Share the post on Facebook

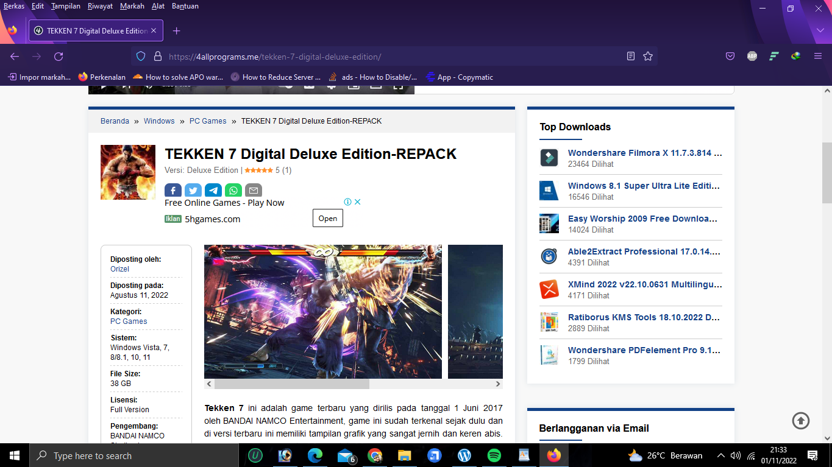[x=173, y=190]
